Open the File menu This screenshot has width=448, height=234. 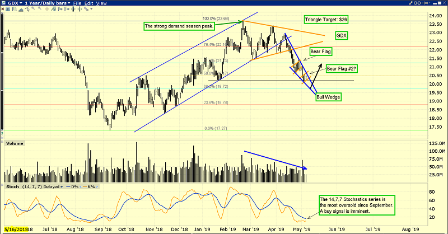pos(77,3)
